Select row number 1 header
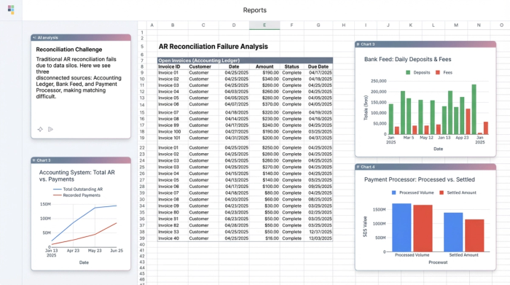This screenshot has width=510, height=285. tap(142, 33)
